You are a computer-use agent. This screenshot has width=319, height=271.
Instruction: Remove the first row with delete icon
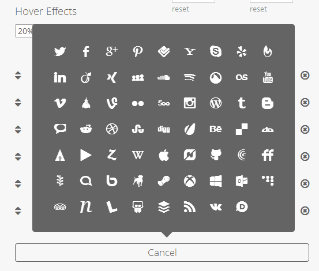(305, 76)
